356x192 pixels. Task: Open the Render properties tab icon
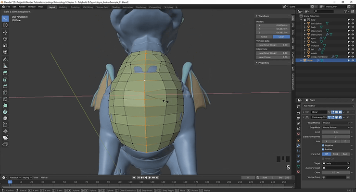[x=298, y=113]
